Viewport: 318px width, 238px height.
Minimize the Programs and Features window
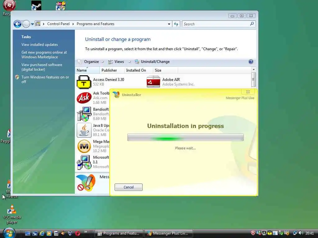pos(232,15)
